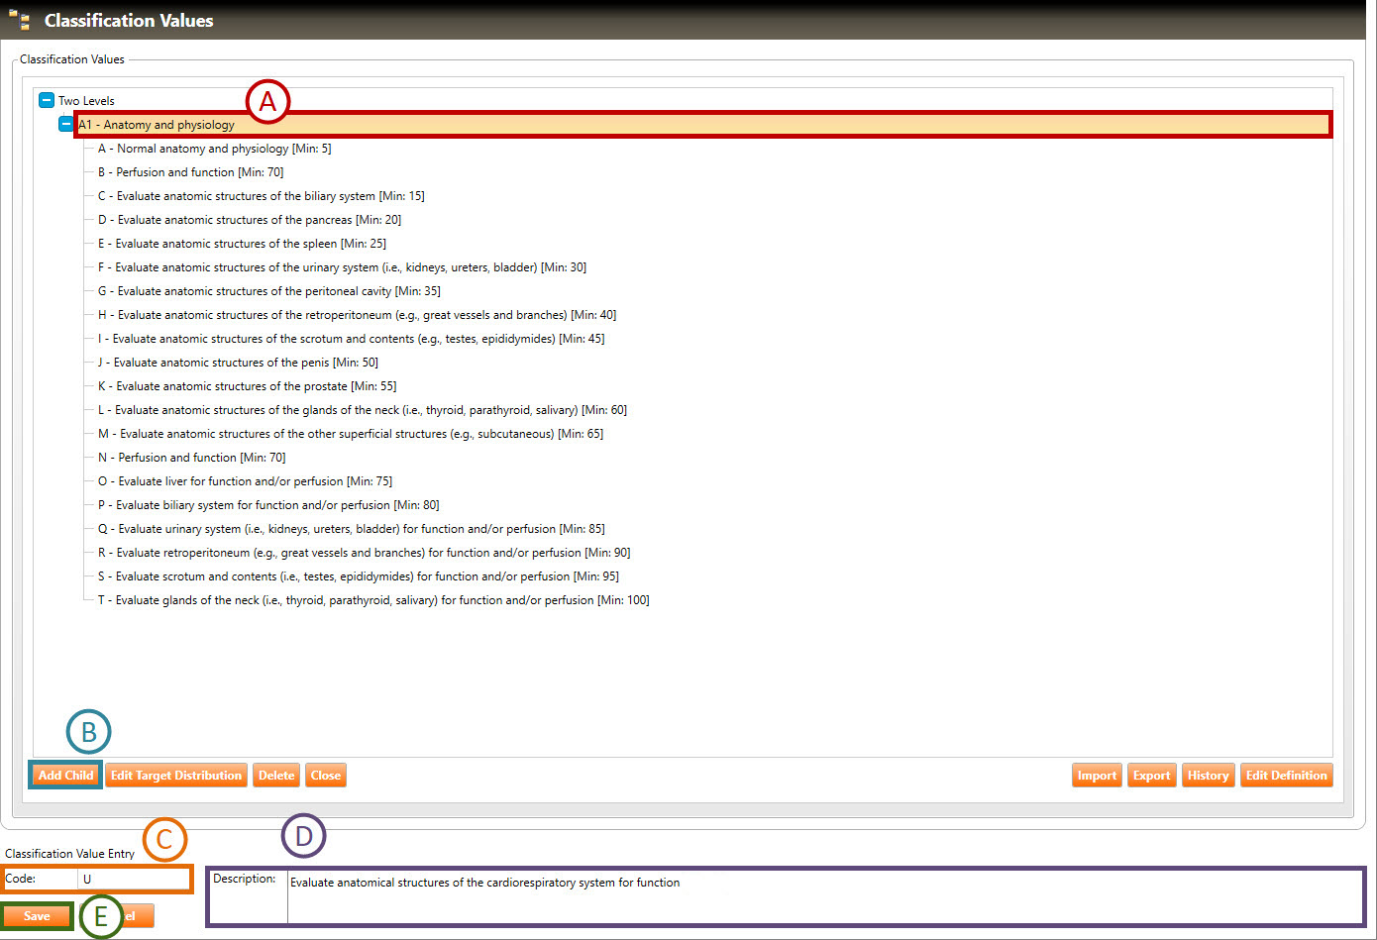Select the B - Perfusion and function item
This screenshot has width=1377, height=940.
tap(190, 172)
